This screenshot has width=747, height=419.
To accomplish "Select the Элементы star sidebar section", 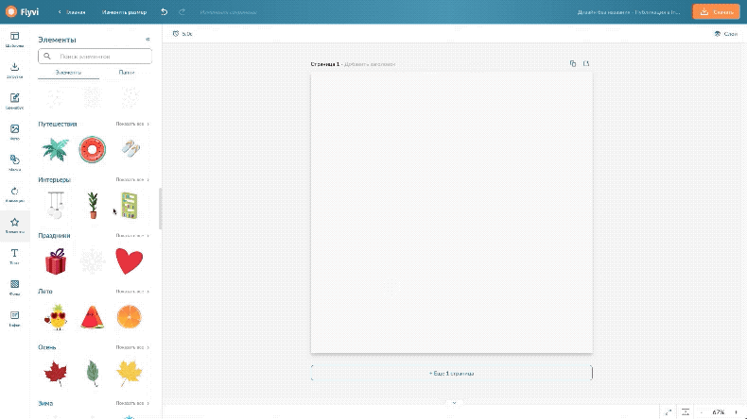I will click(x=15, y=226).
